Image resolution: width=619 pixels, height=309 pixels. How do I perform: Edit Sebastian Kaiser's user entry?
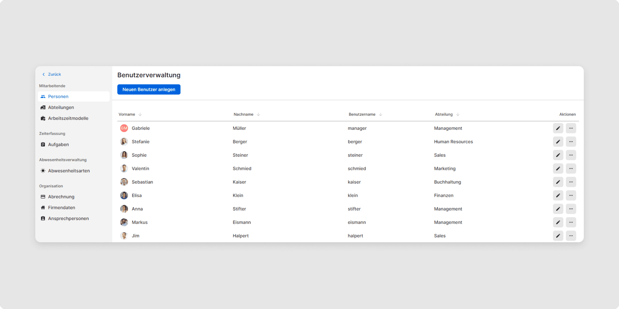point(558,182)
